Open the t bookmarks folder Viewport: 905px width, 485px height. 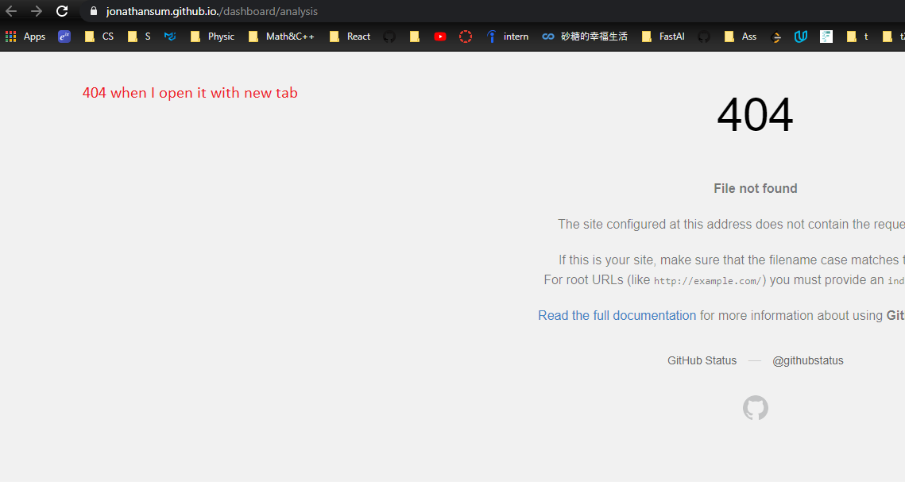point(857,37)
